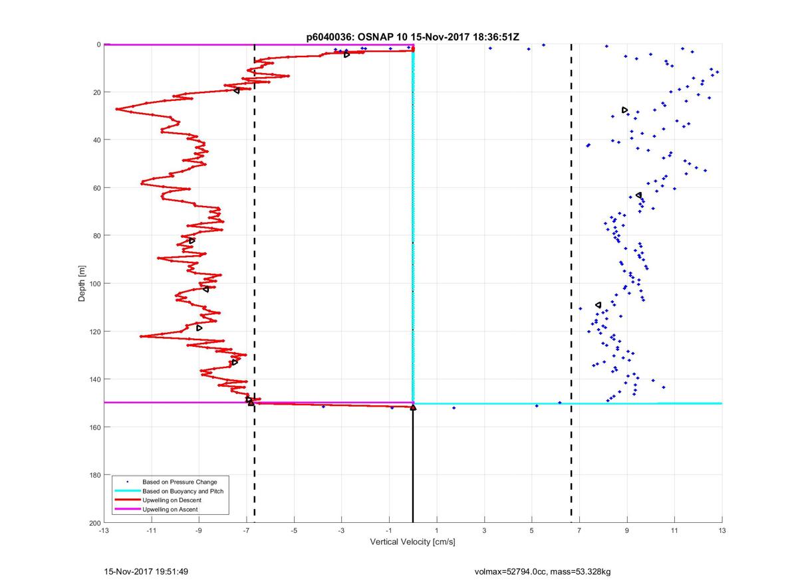This screenshot has height=588, width=798.
Task: Click the triangle marker on red curve near 118 m
Action: [199, 328]
